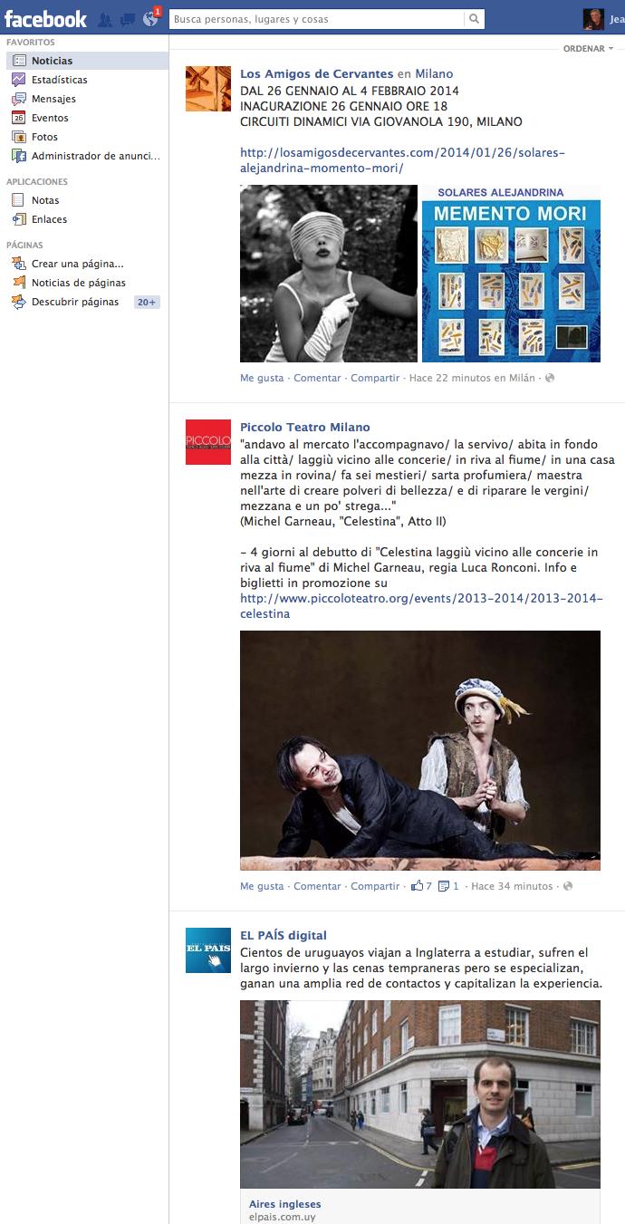This screenshot has width=625, height=1224.
Task: Open Estadísticas in the sidebar
Action: tap(59, 80)
